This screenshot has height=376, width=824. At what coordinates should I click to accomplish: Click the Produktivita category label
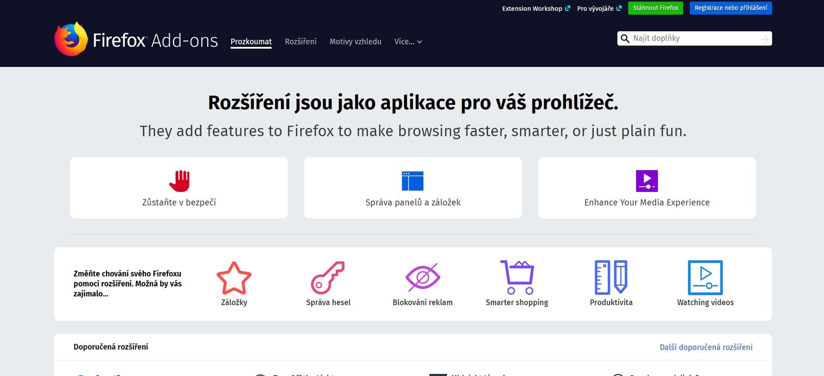click(611, 302)
